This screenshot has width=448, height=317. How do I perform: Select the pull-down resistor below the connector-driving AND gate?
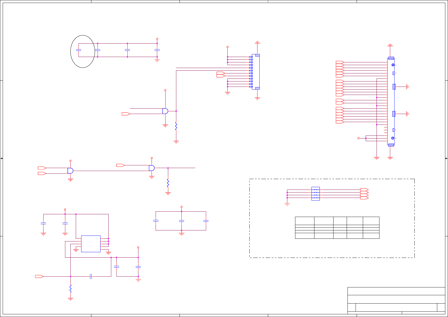tap(176, 126)
